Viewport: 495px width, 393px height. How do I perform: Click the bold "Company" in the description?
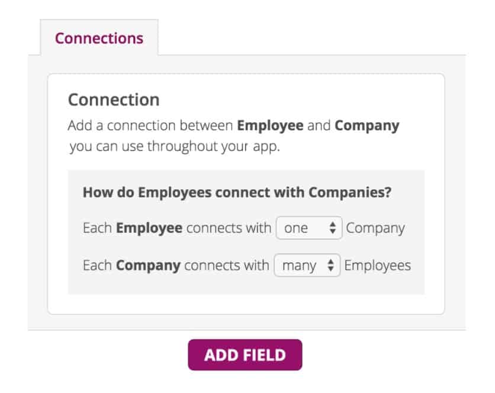367,125
